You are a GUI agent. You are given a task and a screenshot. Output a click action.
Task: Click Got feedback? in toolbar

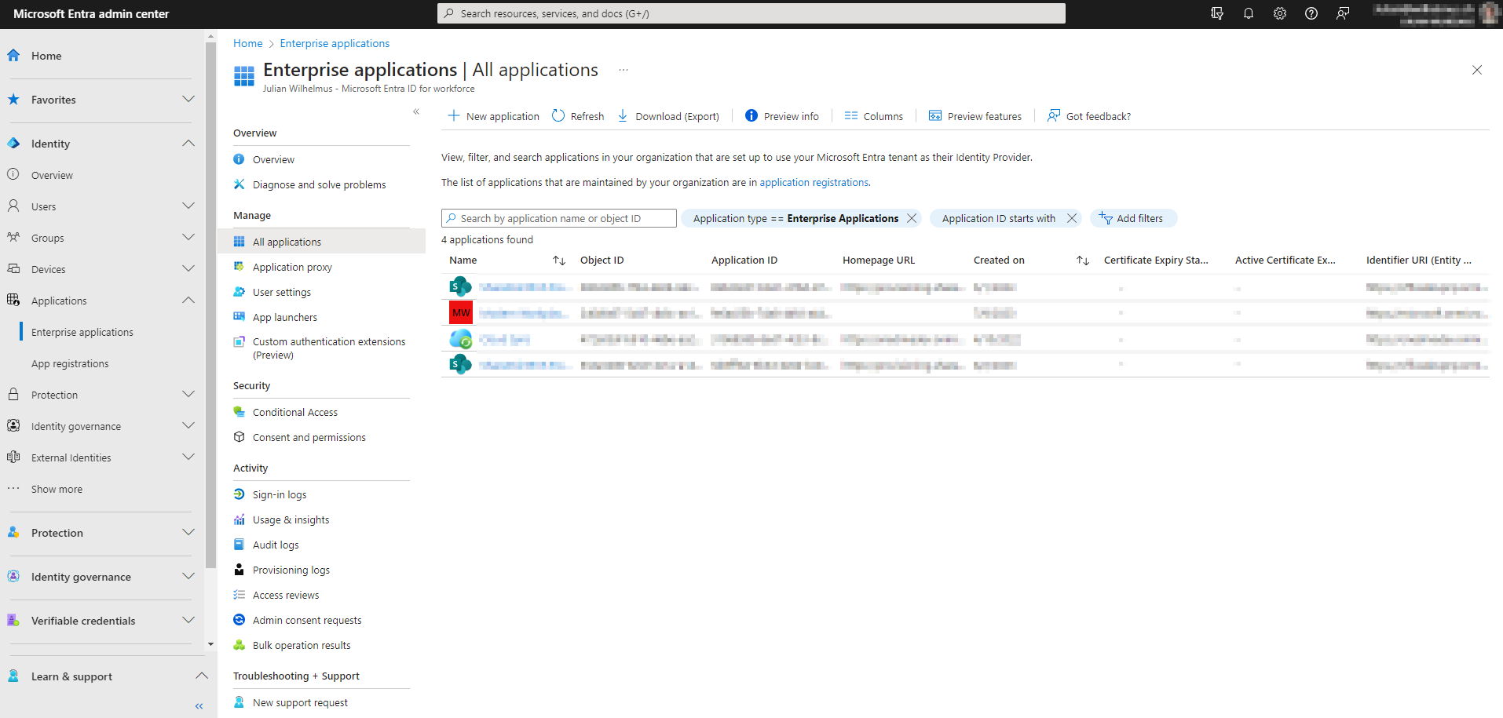pos(1089,116)
